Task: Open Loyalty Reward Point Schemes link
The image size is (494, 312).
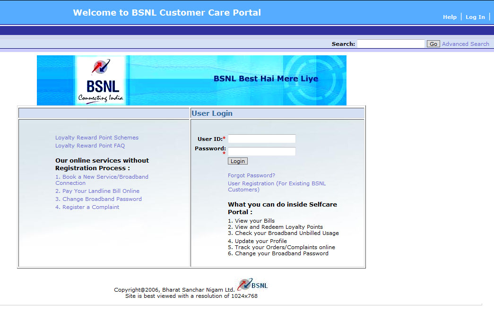Action: 97,138
